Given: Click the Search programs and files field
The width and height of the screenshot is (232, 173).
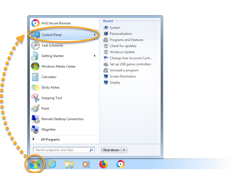Looking at the screenshot, I should (x=64, y=150).
